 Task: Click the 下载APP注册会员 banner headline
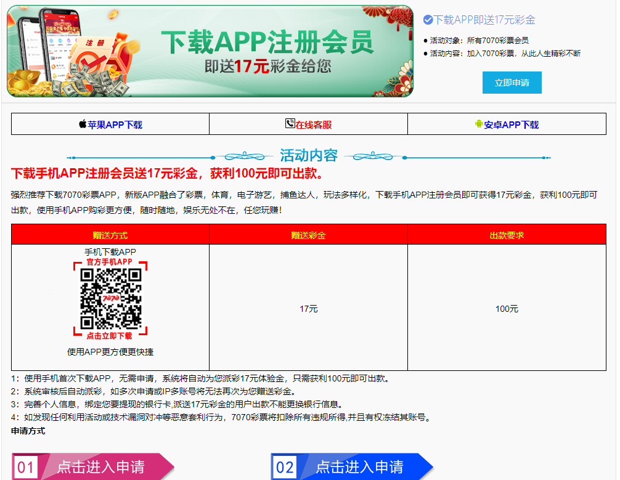click(267, 42)
